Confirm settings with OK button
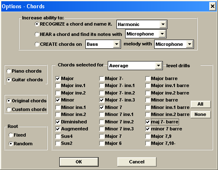218x170 pixels. [79, 162]
